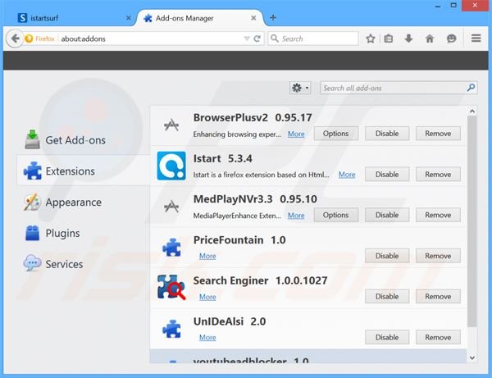
Task: Disable the BrowserPlusv2 extension
Action: click(x=387, y=134)
